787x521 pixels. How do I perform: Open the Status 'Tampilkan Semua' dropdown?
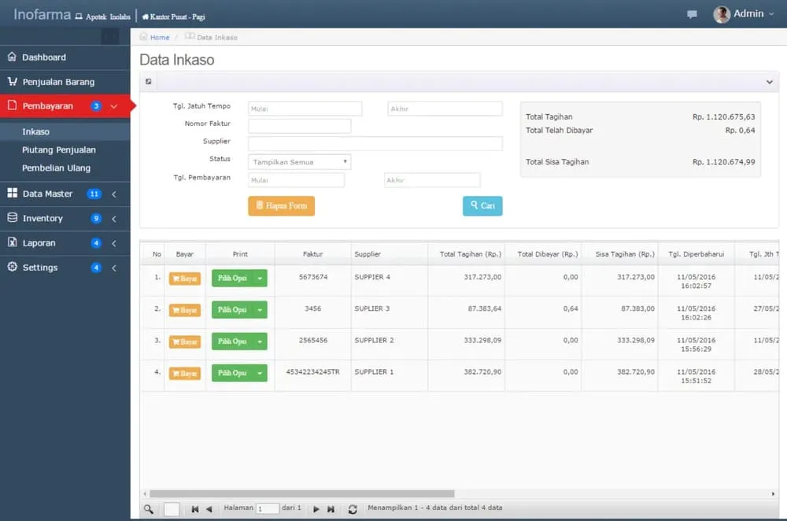point(299,161)
